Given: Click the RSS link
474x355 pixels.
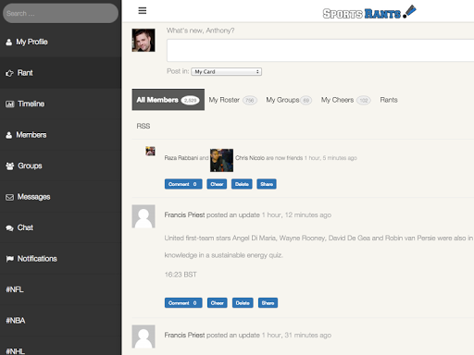Looking at the screenshot, I should (x=143, y=126).
